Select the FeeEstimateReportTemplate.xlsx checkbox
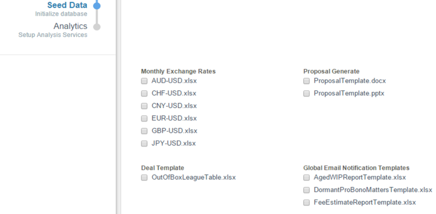 (x=306, y=202)
